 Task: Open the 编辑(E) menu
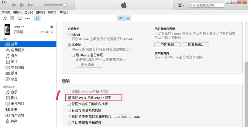[17, 12]
